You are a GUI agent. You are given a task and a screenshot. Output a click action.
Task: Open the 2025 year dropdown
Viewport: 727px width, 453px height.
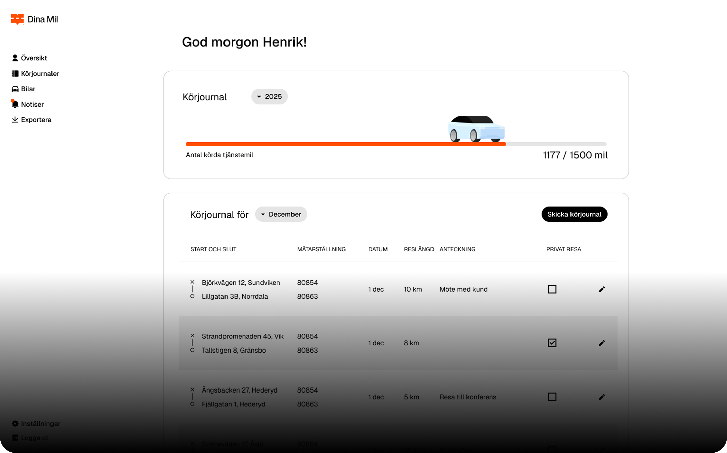[x=269, y=96]
